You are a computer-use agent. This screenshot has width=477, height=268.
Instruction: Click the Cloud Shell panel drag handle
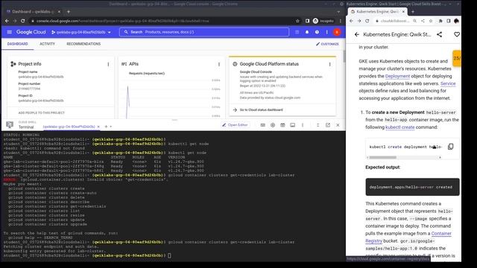[x=174, y=120]
